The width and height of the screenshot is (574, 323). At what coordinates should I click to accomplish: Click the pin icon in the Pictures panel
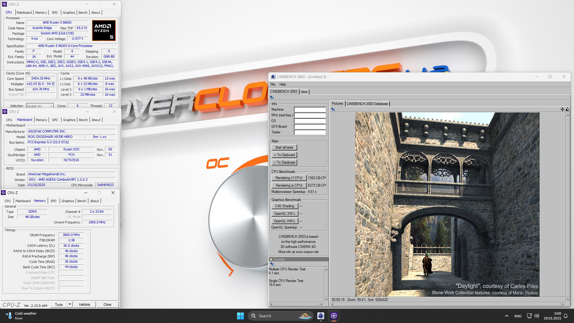click(333, 109)
